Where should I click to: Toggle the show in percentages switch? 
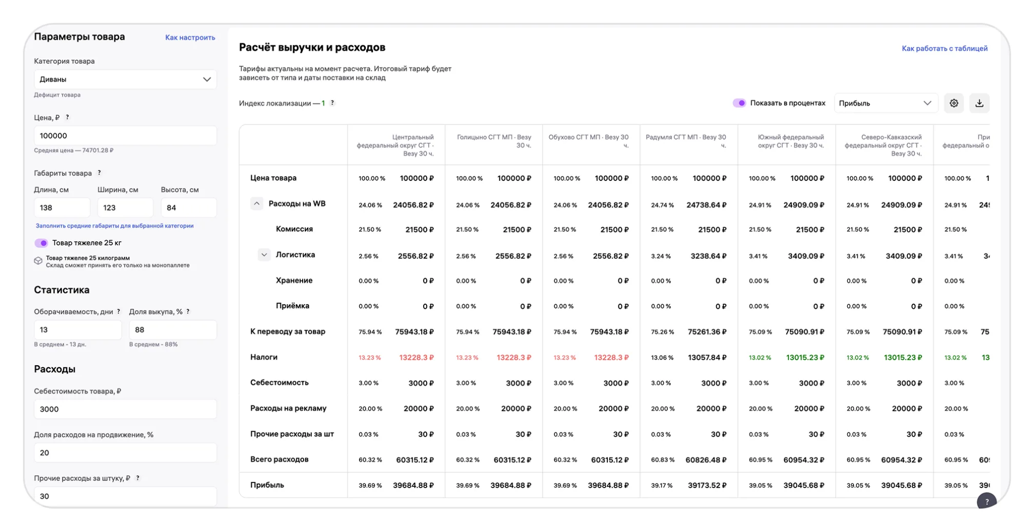(739, 103)
